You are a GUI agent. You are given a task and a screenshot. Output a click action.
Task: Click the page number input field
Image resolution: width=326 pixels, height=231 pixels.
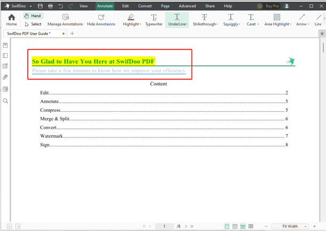[x=164, y=226]
